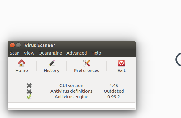This screenshot has width=181, height=118.
Task: Open the View menu
Action: [x=29, y=53]
